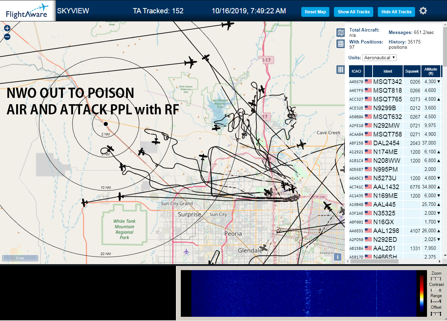Select the MSQT342 aircraft row
The image size is (447, 321).
click(x=395, y=81)
